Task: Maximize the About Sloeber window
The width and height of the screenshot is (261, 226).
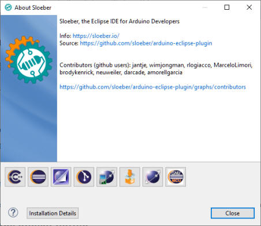Action: (x=227, y=7)
